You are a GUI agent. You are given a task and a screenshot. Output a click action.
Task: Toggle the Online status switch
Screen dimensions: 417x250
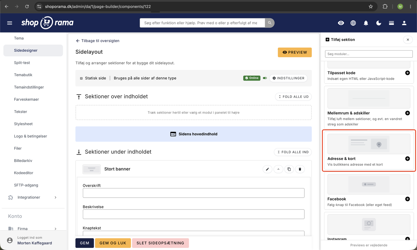(265, 78)
